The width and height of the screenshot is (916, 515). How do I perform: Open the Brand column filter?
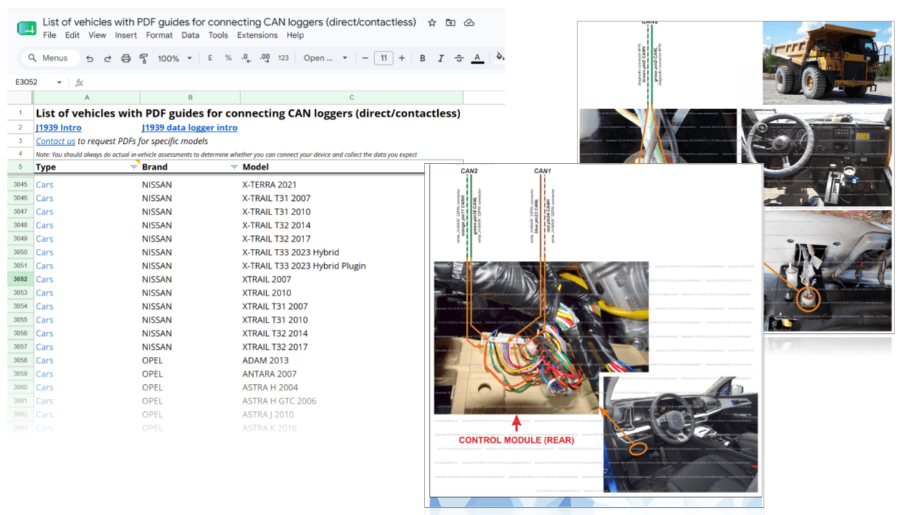pyautogui.click(x=234, y=167)
